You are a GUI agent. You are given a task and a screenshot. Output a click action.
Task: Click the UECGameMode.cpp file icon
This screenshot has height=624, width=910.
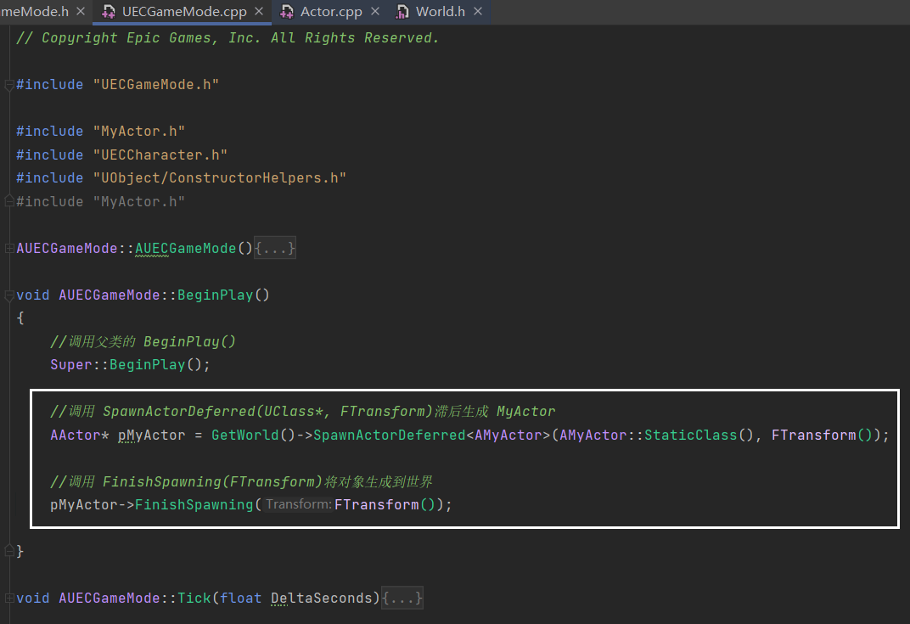coord(109,12)
